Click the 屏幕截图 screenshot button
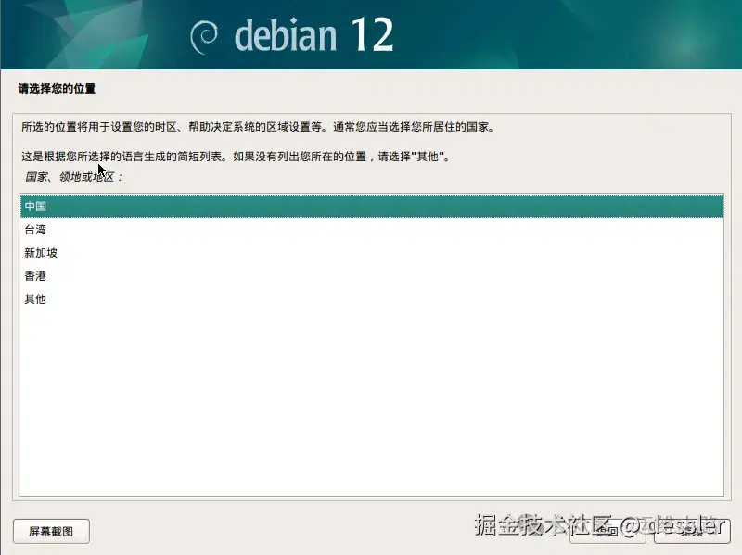This screenshot has height=555, width=742. pyautogui.click(x=51, y=531)
